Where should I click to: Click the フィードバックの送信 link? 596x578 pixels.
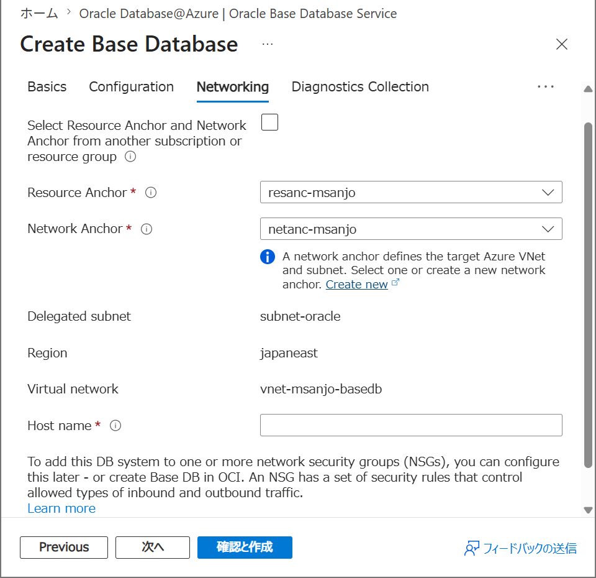530,548
